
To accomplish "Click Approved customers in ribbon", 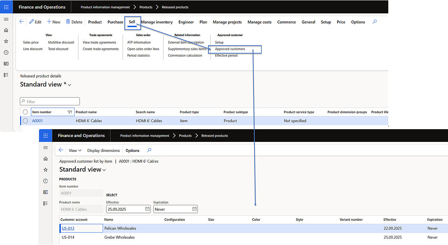I will [x=230, y=49].
